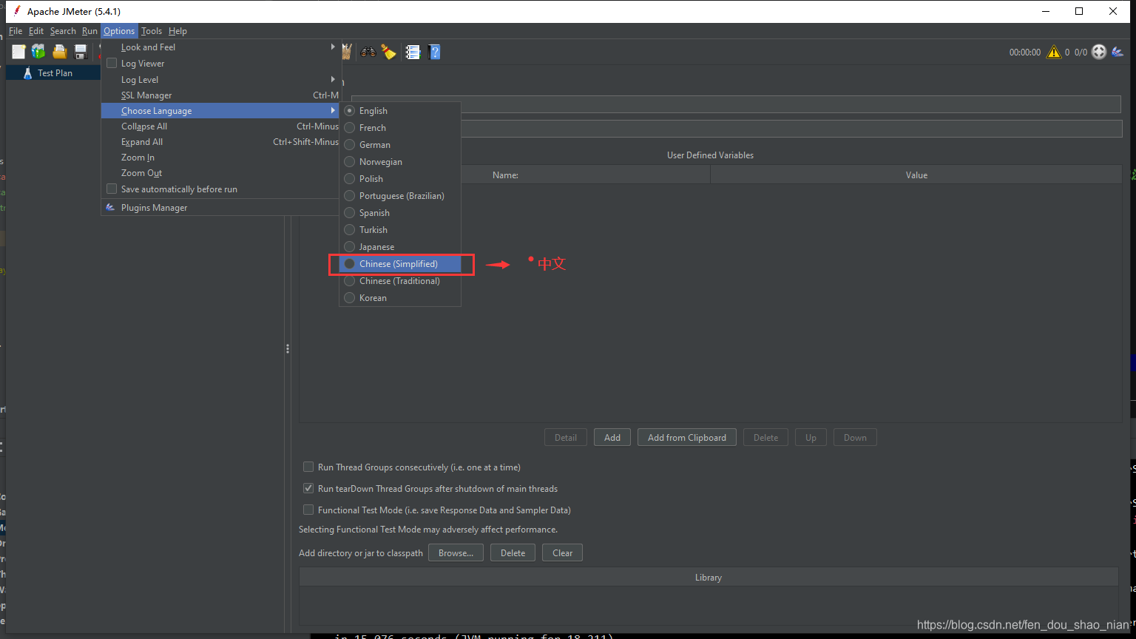
Task: Open the Templates toolbar icon
Action: [x=38, y=52]
